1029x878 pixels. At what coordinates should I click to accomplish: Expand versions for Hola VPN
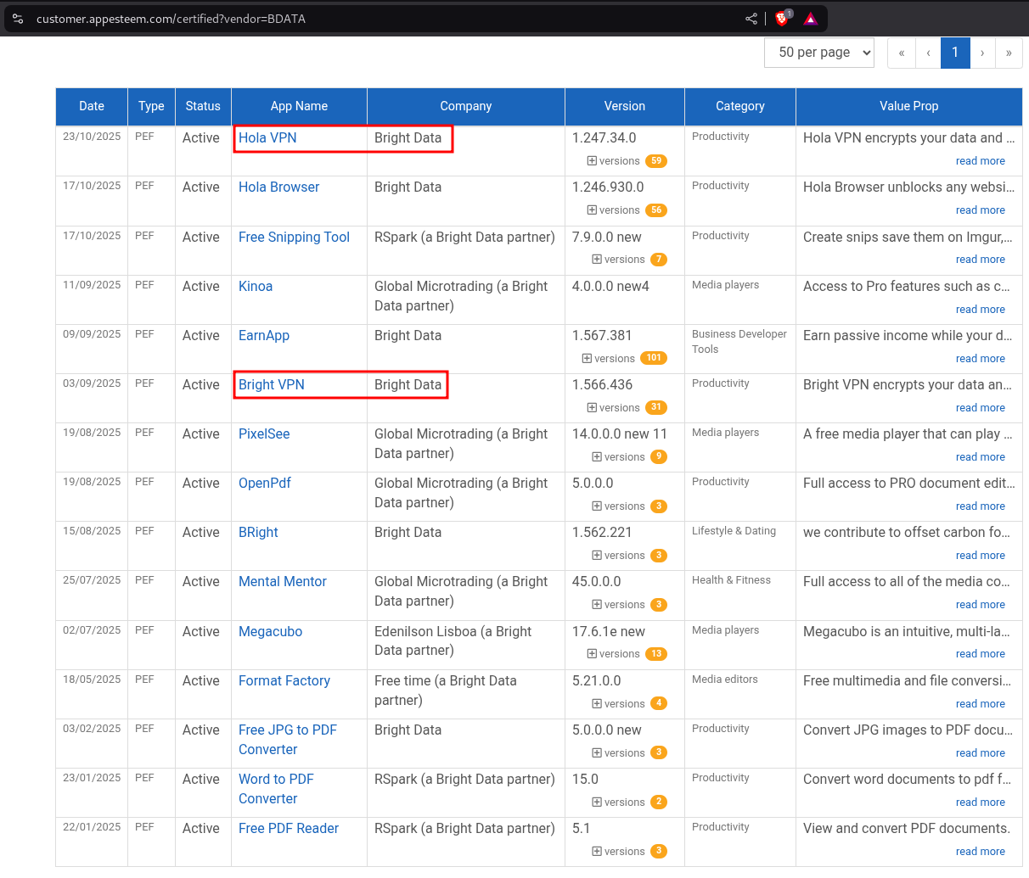(x=613, y=161)
